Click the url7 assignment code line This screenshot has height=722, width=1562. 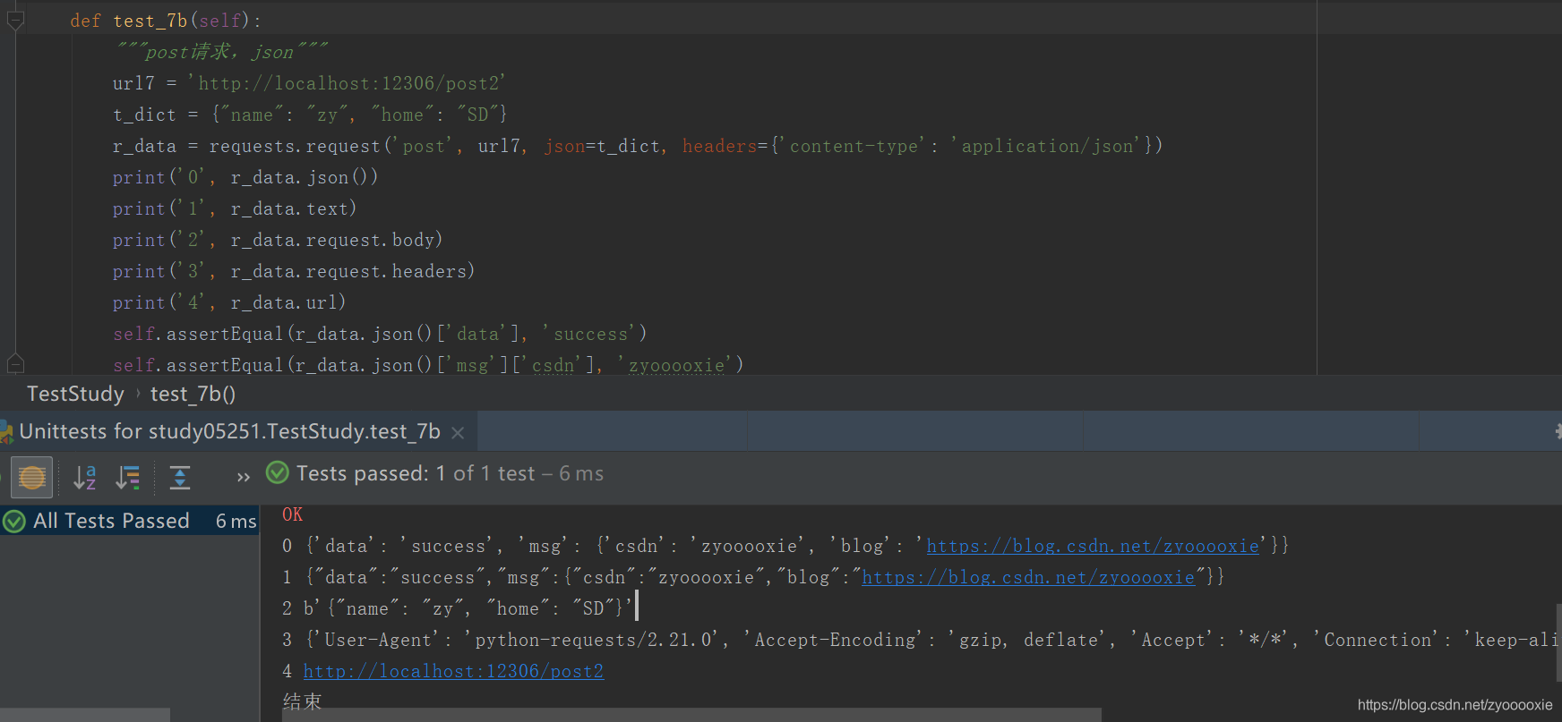click(309, 83)
